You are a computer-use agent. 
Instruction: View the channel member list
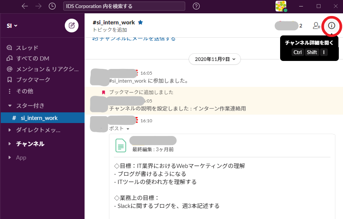(x=289, y=26)
